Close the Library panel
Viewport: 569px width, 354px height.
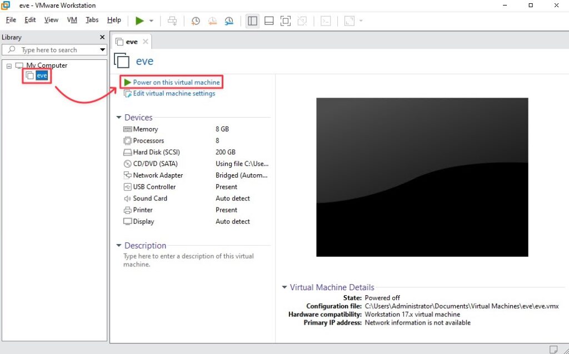click(x=102, y=37)
